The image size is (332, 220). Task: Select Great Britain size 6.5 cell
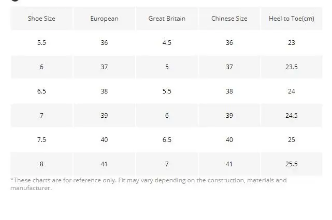[167, 140]
